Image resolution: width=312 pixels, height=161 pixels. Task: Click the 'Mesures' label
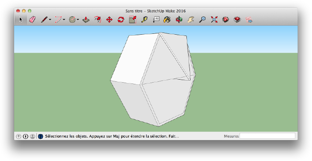point(231,136)
